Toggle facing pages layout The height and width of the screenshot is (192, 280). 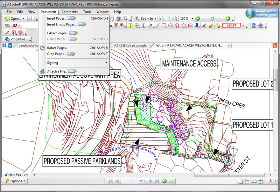(x=254, y=181)
